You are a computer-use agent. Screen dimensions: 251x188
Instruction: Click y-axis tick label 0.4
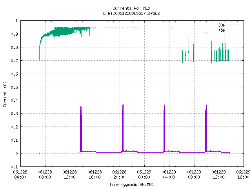(14, 100)
